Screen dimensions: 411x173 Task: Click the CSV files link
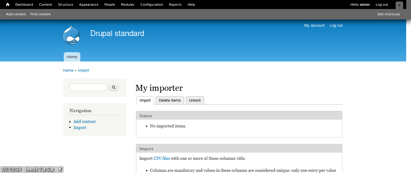pyautogui.click(x=162, y=158)
